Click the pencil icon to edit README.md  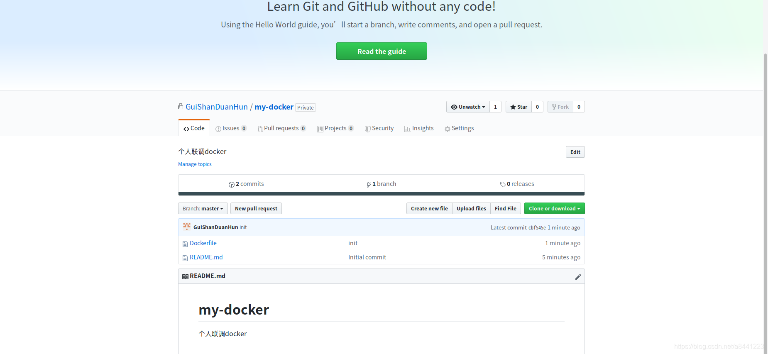coord(578,277)
